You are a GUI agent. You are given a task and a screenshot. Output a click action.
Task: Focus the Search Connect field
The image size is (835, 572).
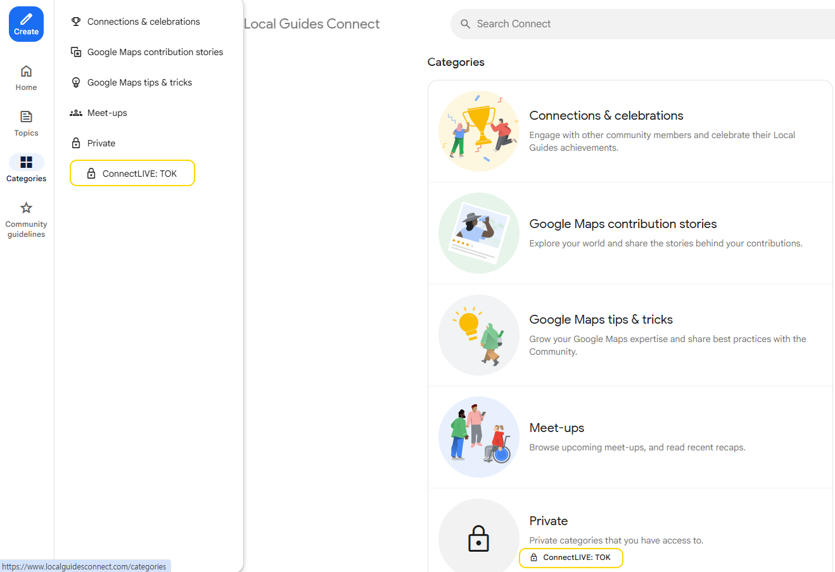tap(643, 24)
